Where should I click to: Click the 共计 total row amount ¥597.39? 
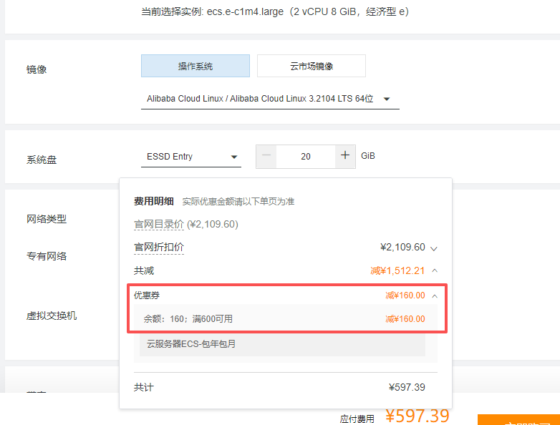407,387
